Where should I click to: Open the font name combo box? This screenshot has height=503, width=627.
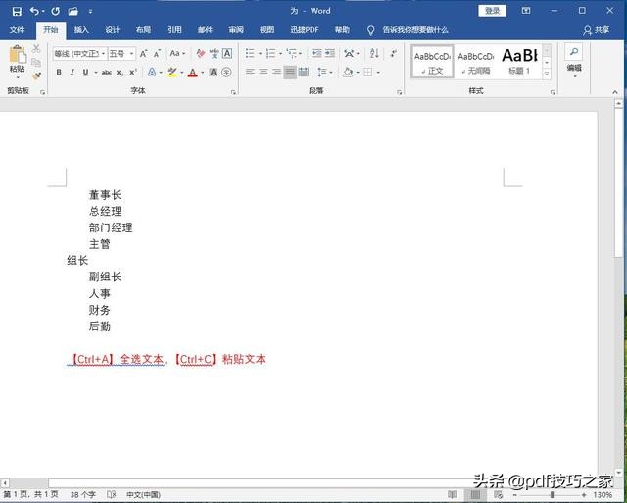[x=80, y=54]
